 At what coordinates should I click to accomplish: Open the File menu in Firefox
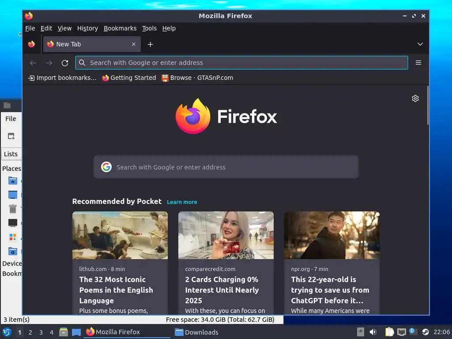pyautogui.click(x=30, y=28)
